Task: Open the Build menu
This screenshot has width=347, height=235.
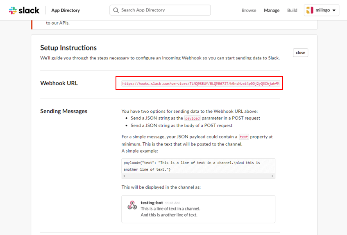Action: click(x=292, y=10)
